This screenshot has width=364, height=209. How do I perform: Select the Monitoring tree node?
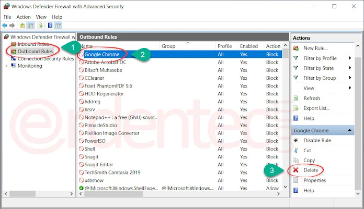(x=30, y=66)
